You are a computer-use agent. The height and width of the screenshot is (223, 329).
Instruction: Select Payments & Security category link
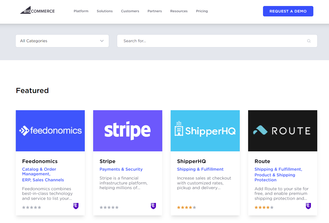click(121, 169)
